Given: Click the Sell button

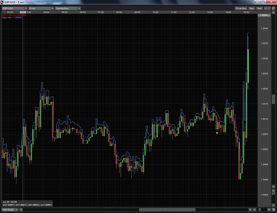Looking at the screenshot, I should pos(259,8).
